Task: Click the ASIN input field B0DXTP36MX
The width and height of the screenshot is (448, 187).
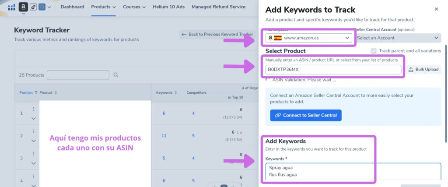Action: pos(333,70)
